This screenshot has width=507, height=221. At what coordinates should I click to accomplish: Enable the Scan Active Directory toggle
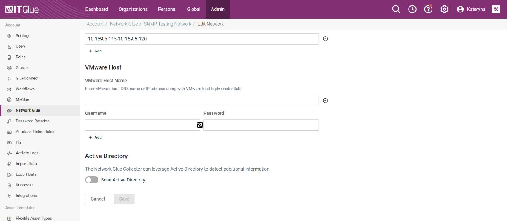[x=92, y=180]
